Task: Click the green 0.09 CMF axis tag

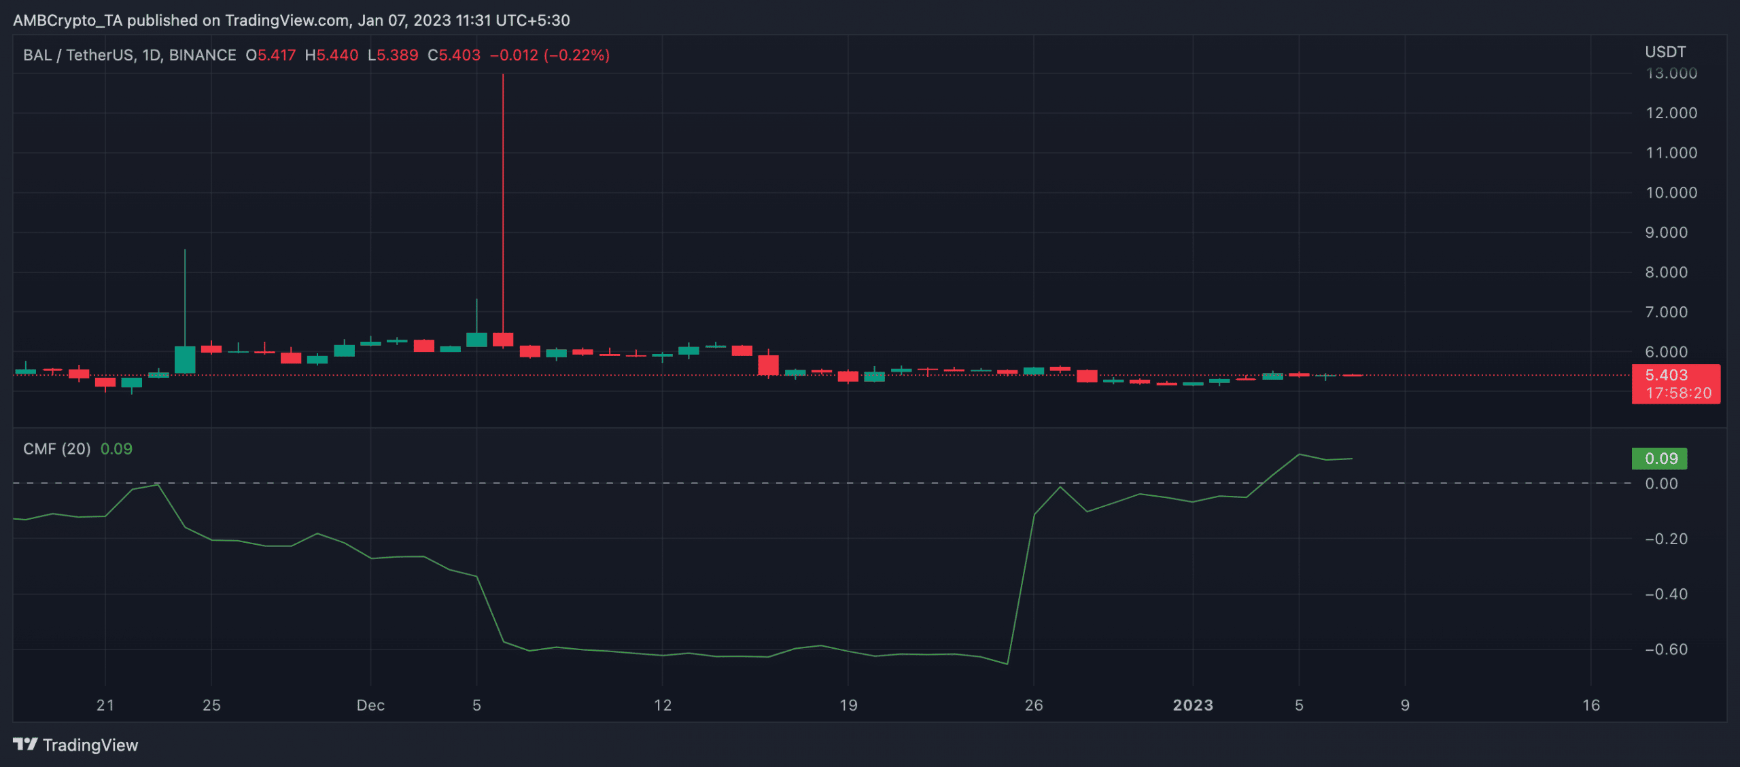Action: (1660, 459)
